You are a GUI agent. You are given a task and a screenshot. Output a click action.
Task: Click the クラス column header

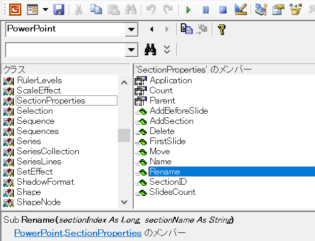(x=66, y=70)
